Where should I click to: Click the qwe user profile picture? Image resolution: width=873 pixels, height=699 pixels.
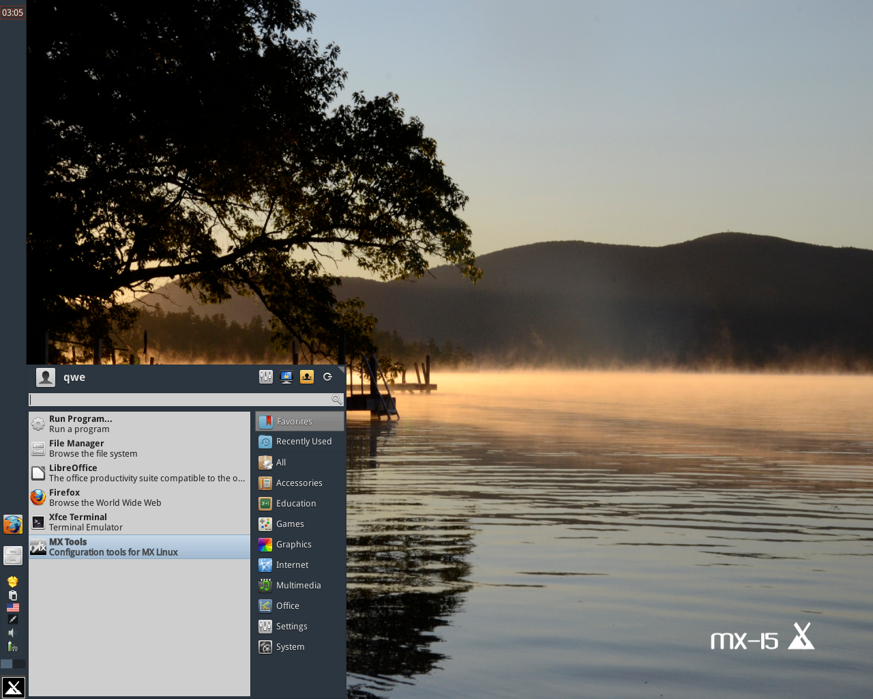coord(46,377)
